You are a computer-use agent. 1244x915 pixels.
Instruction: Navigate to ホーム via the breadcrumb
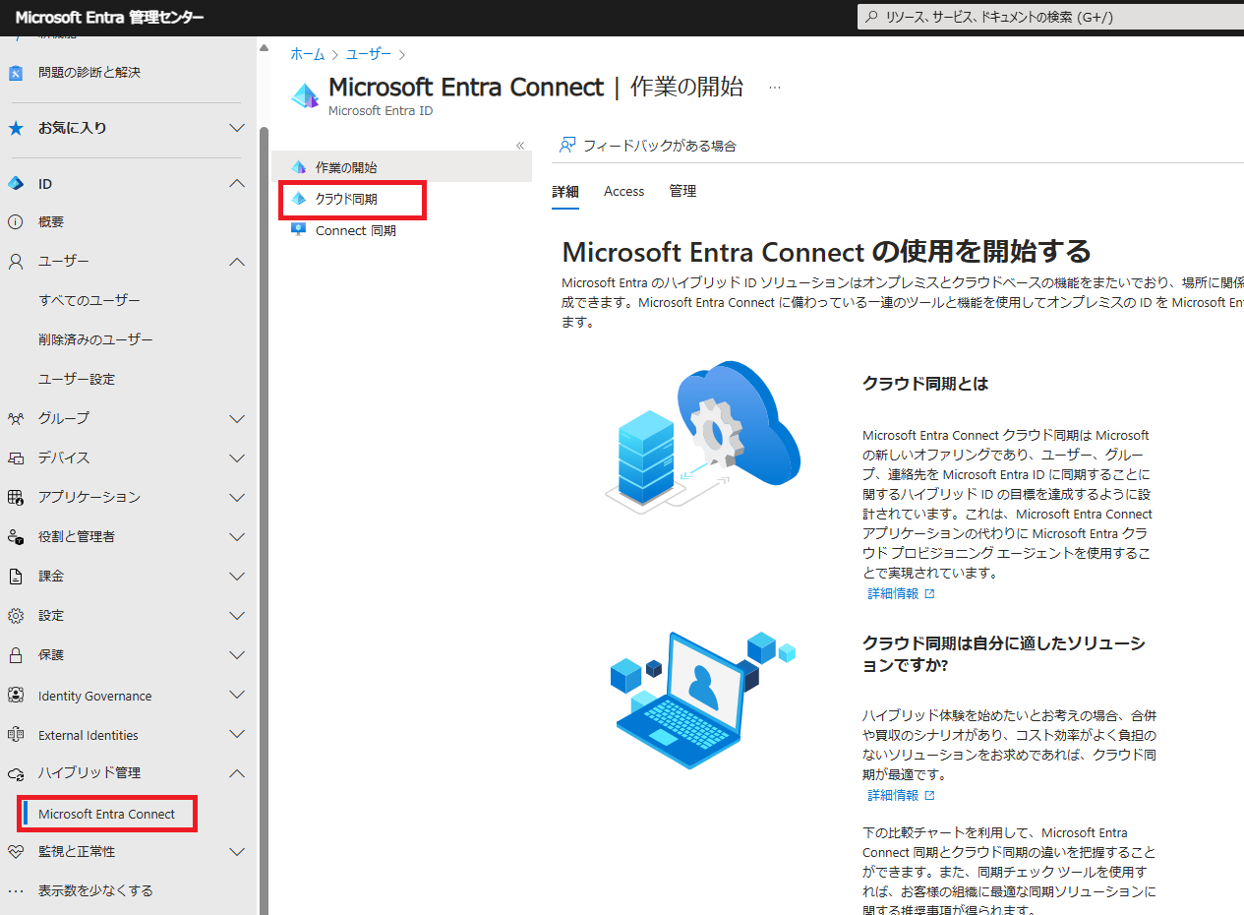[x=307, y=54]
